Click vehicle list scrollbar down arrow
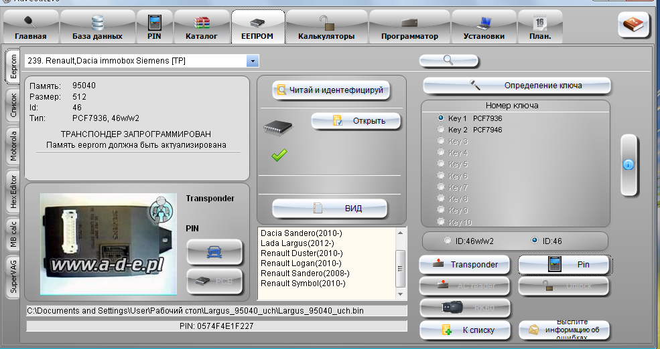 click(x=400, y=294)
